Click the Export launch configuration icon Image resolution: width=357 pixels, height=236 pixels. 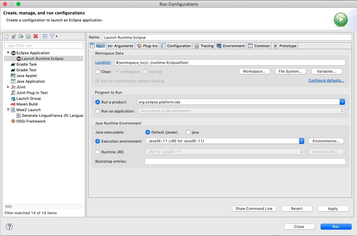click(x=21, y=36)
